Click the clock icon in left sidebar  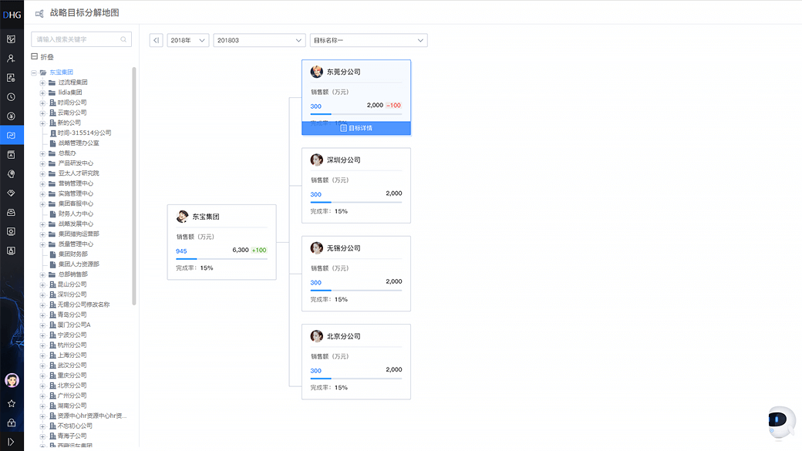click(x=12, y=97)
